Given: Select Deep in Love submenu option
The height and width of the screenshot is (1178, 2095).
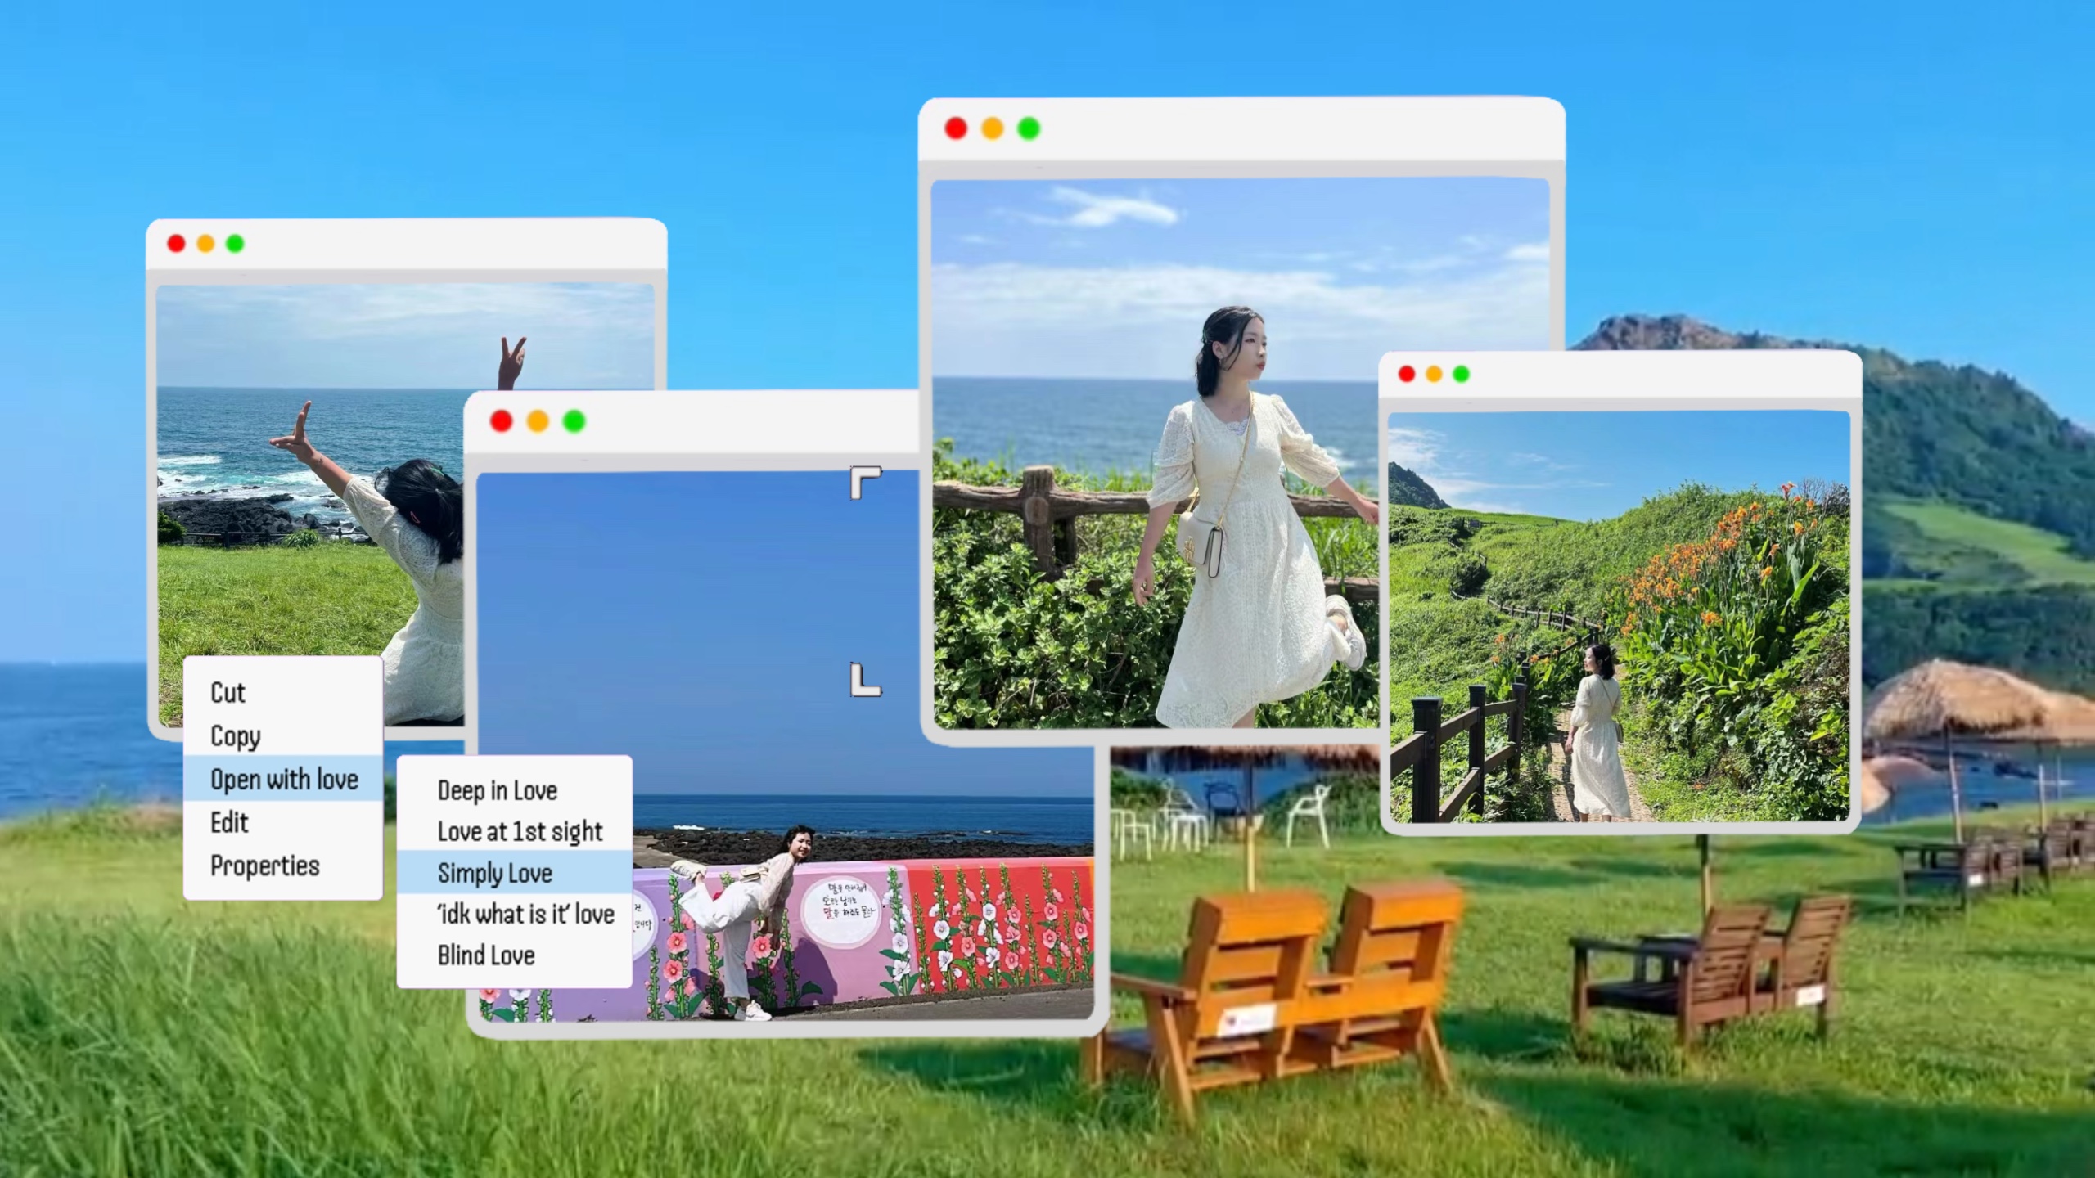Looking at the screenshot, I should tap(498, 790).
